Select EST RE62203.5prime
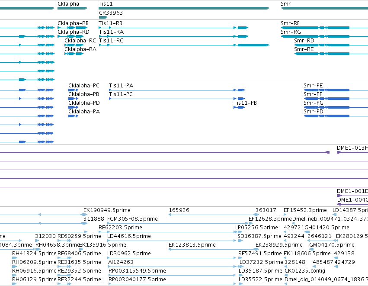The image size is (368, 286). point(120,228)
